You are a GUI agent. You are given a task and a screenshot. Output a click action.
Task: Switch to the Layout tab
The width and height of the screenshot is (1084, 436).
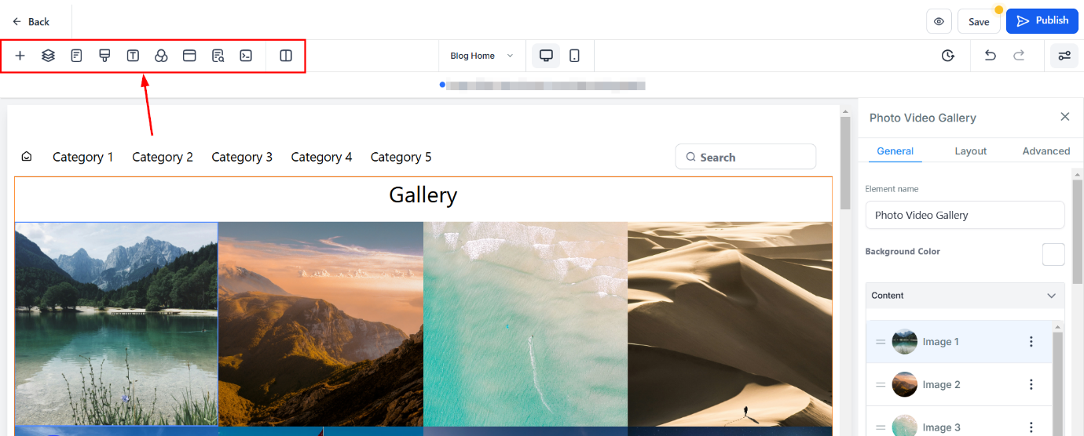[970, 151]
